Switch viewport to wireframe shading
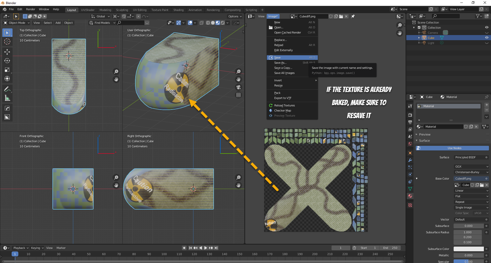 (208, 23)
